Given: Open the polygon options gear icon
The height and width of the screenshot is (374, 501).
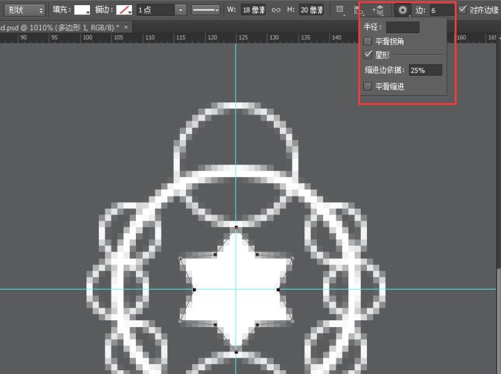Looking at the screenshot, I should point(403,10).
